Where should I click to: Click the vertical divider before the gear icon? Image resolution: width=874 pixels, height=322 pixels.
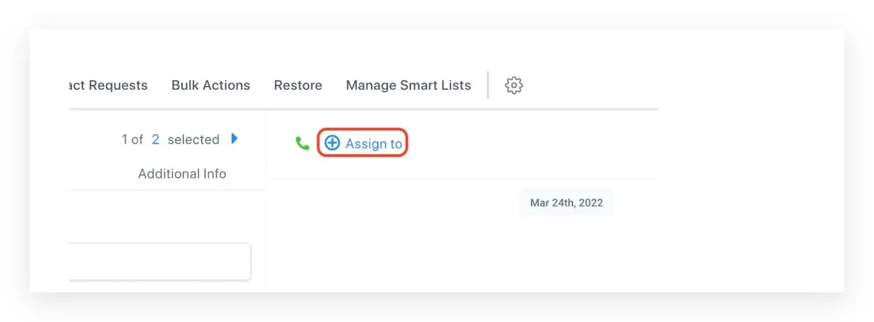pyautogui.click(x=488, y=85)
